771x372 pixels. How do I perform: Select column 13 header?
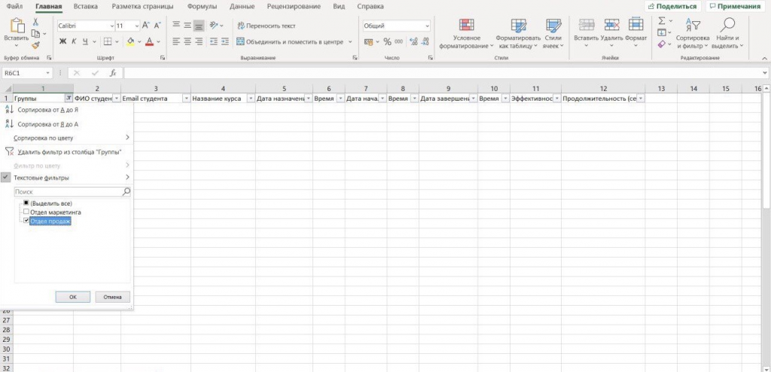[661, 89]
